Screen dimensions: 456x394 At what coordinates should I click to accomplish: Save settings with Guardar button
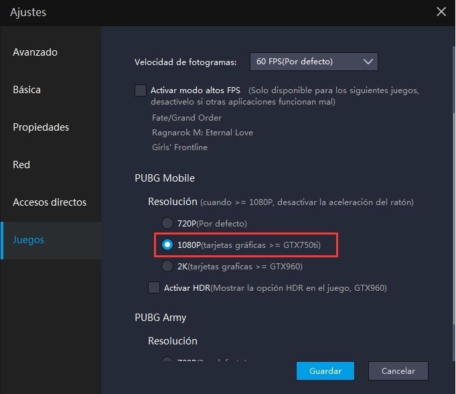click(x=325, y=371)
